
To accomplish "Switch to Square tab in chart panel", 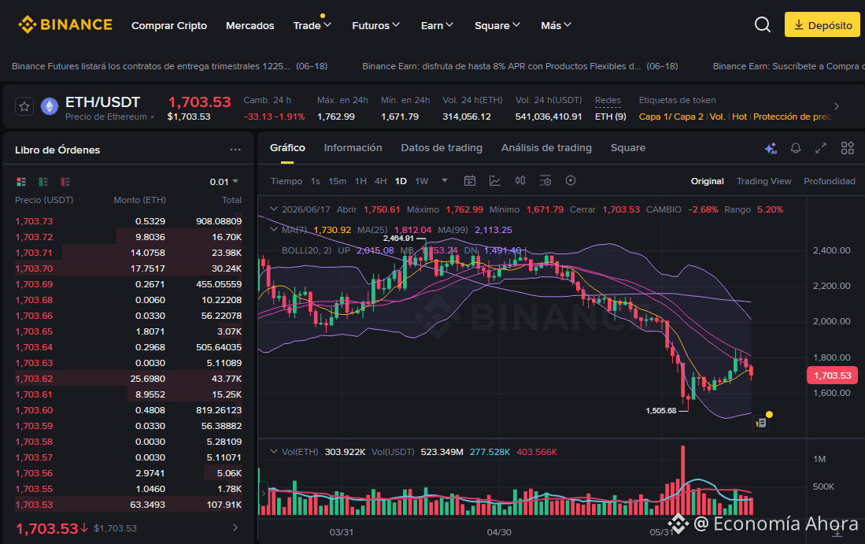I will pos(628,148).
